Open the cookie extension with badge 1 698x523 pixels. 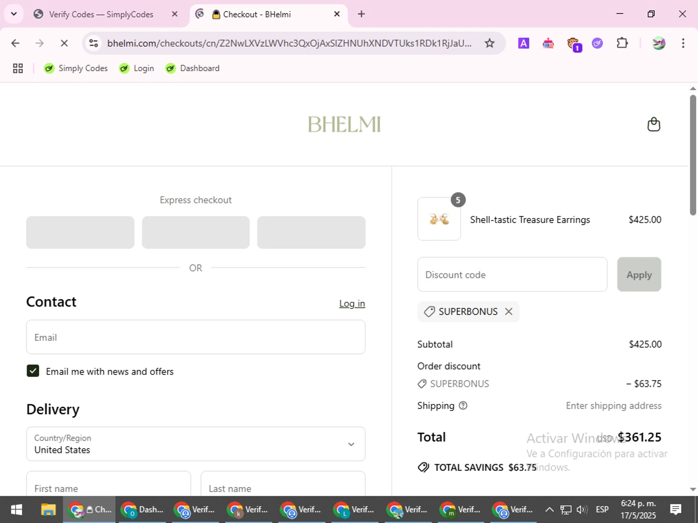click(574, 44)
